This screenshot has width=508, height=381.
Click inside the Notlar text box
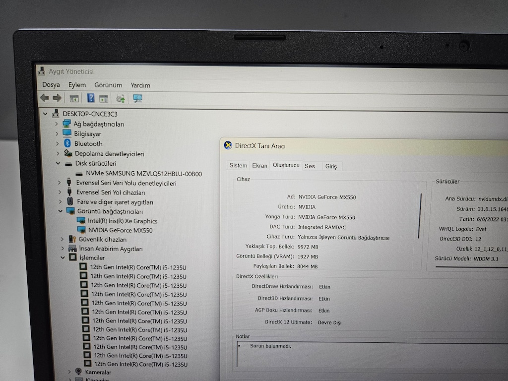(373, 354)
